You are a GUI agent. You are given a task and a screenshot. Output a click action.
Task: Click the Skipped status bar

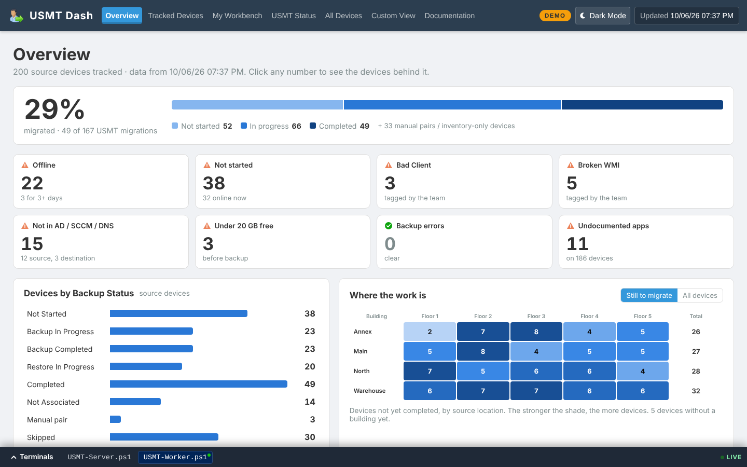164,437
